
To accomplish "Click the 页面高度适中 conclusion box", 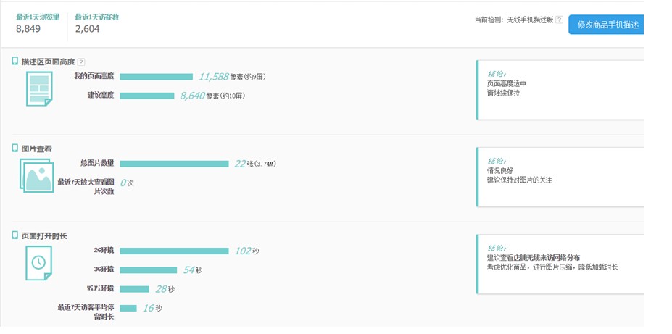I will 560,90.
